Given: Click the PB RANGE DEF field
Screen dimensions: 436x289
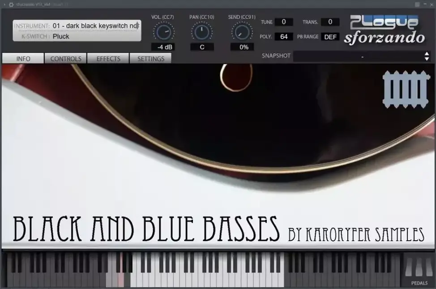Looking at the screenshot, I should (330, 37).
